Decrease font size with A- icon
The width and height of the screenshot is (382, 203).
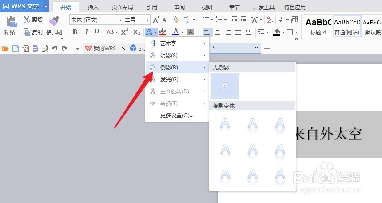(165, 20)
